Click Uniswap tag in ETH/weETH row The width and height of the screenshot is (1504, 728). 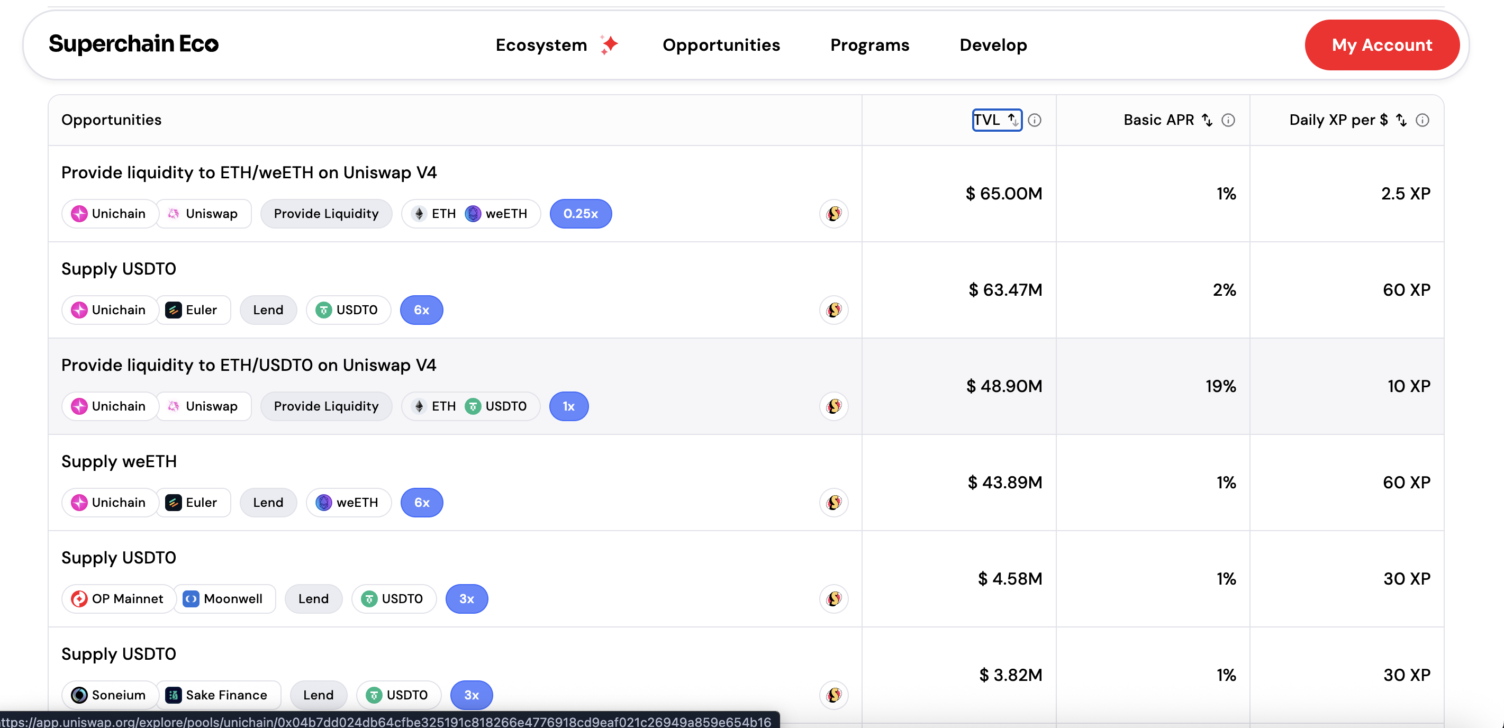pos(204,214)
